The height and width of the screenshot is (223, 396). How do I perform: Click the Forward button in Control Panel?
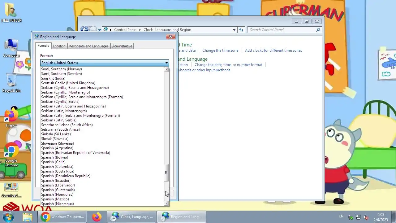[x=93, y=30]
